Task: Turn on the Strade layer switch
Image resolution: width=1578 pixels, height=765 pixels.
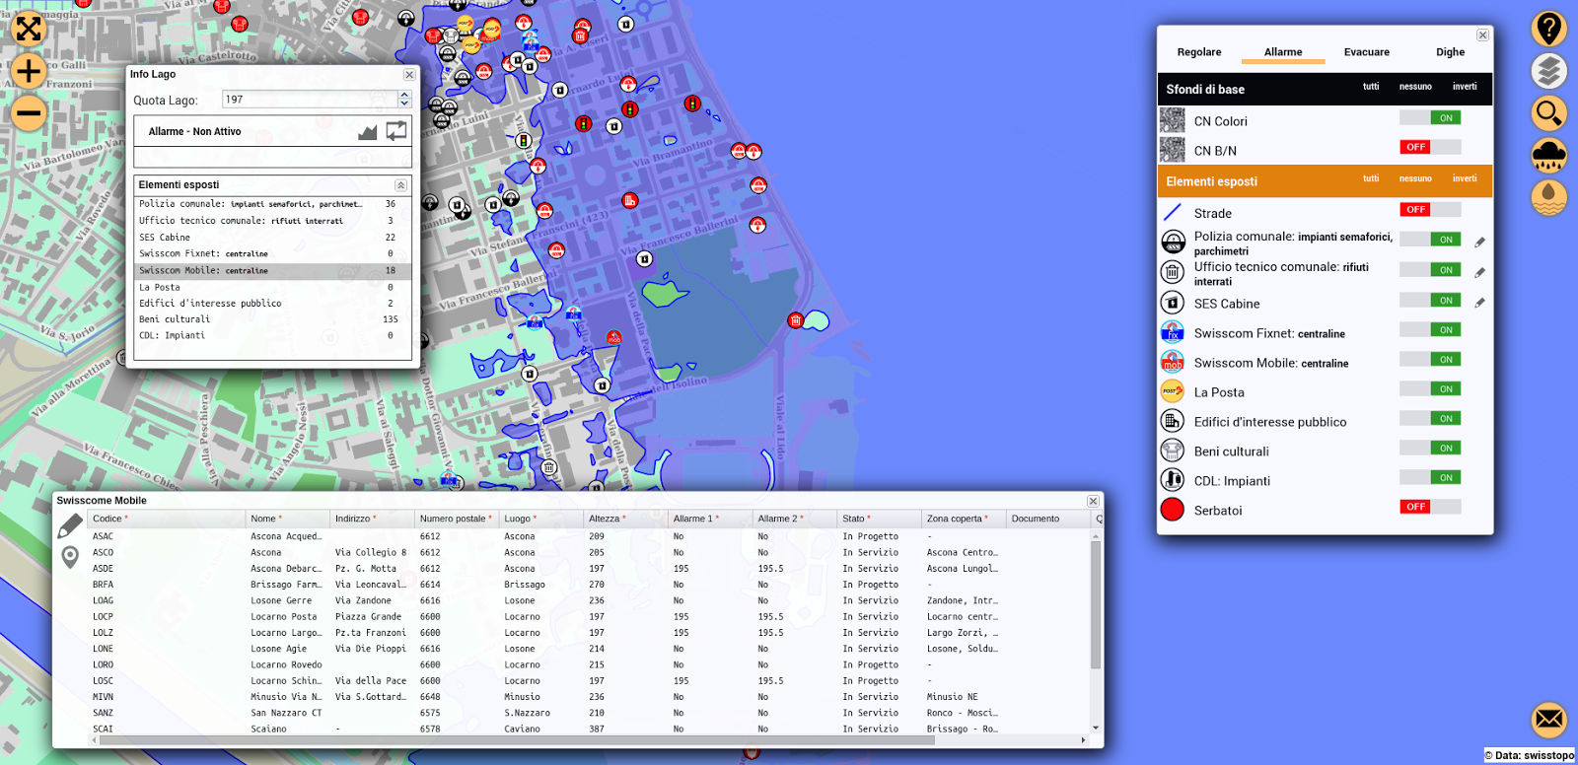Action: [1430, 210]
